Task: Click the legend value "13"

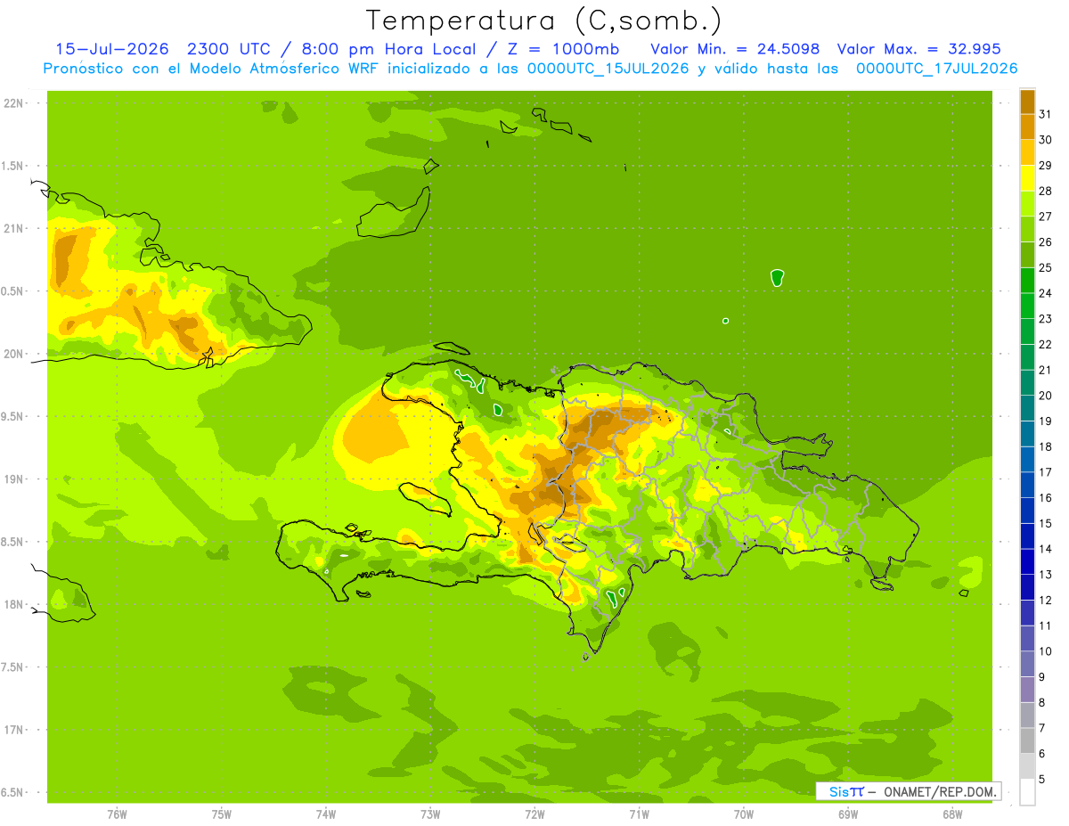Action: click(x=1045, y=575)
